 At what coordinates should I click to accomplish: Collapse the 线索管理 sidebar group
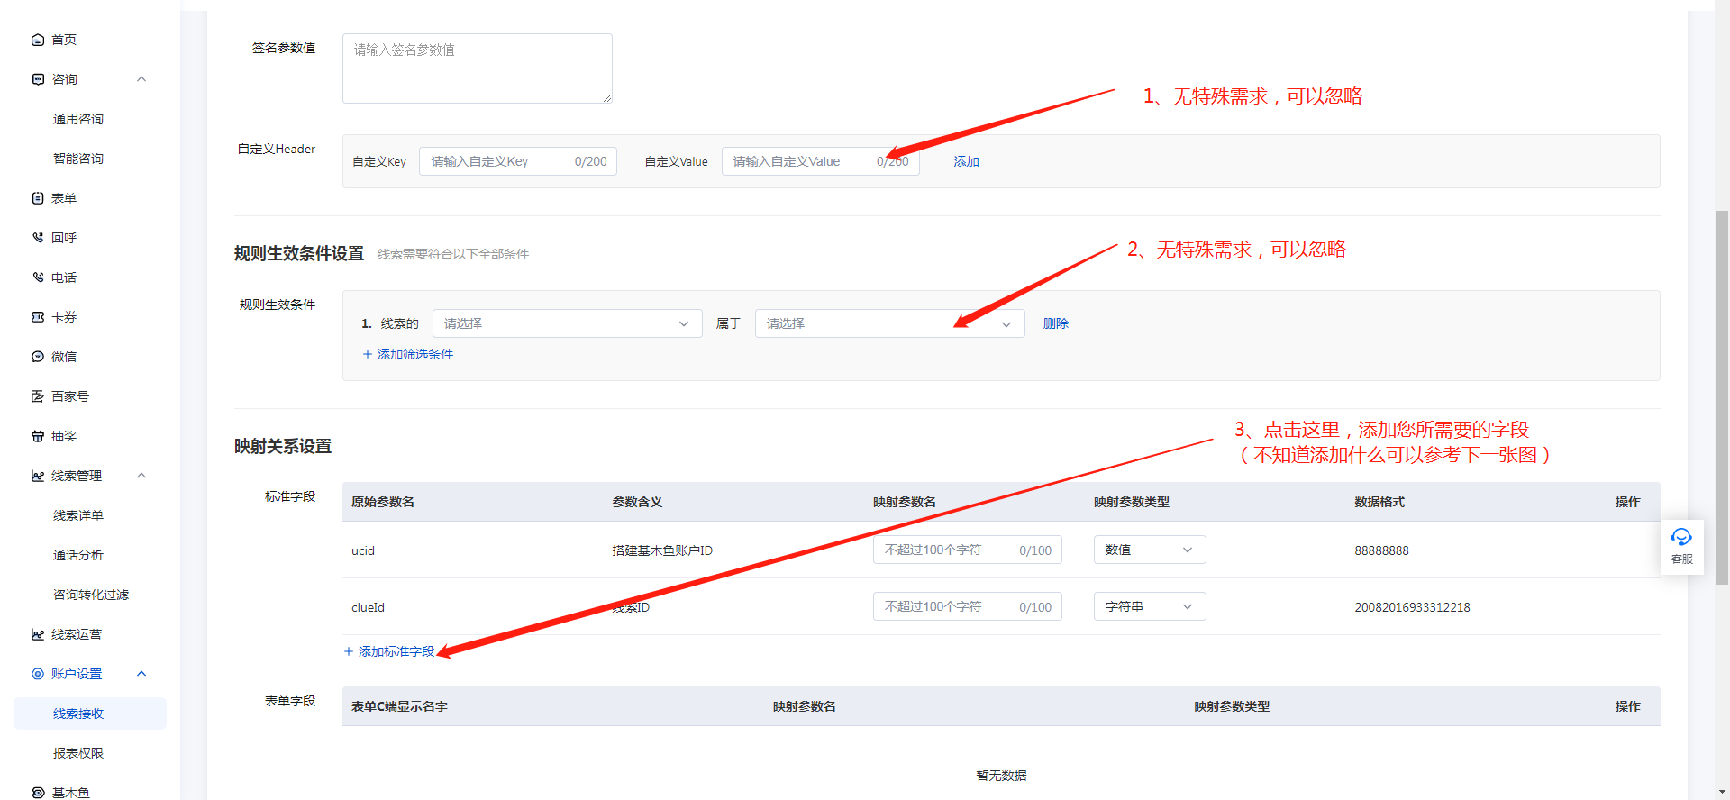click(x=141, y=476)
